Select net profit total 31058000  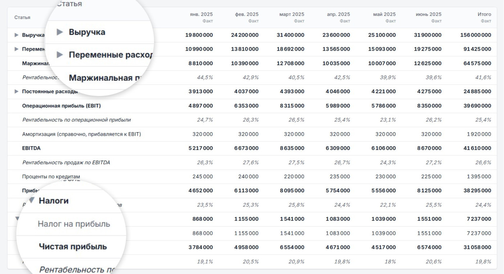[477, 247]
